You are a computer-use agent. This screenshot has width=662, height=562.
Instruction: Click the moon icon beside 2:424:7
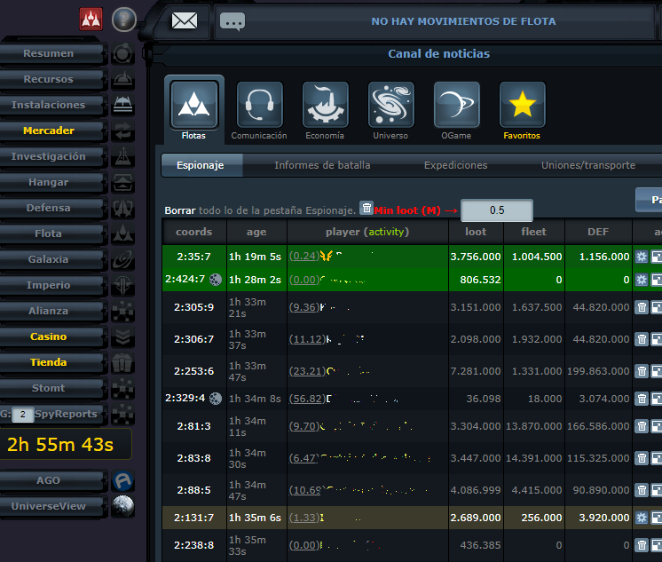click(x=215, y=279)
